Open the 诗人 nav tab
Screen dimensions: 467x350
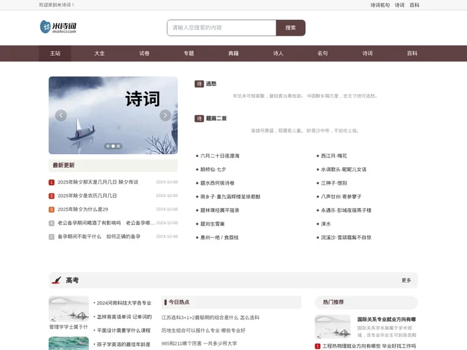278,53
